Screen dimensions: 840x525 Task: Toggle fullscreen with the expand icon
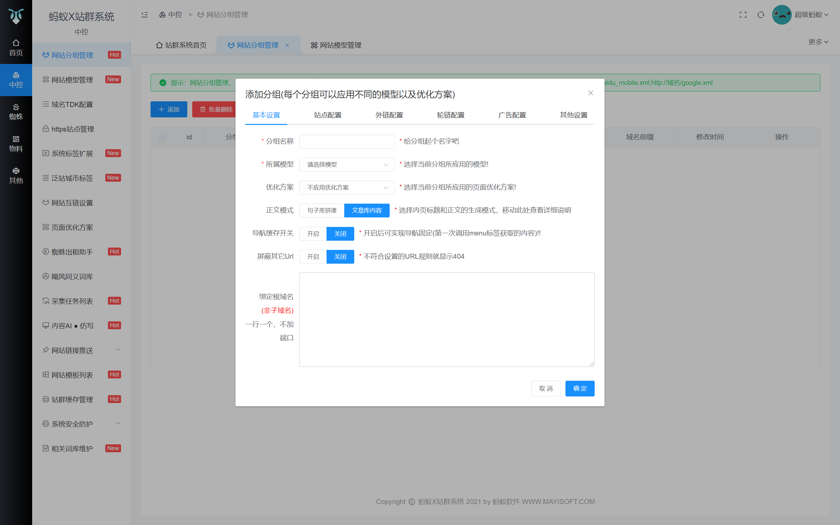743,14
